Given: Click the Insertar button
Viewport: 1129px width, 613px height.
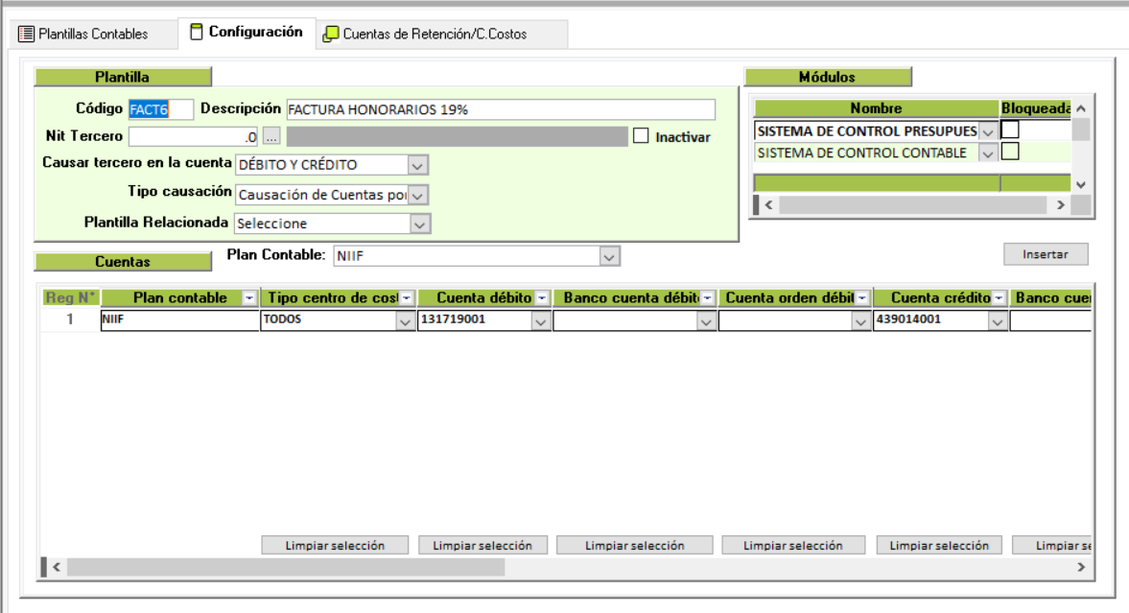Looking at the screenshot, I should coord(1046,254).
